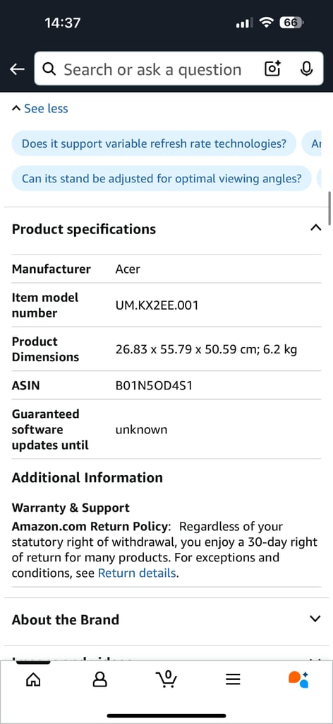Expand the About the Brand section

coord(315,619)
